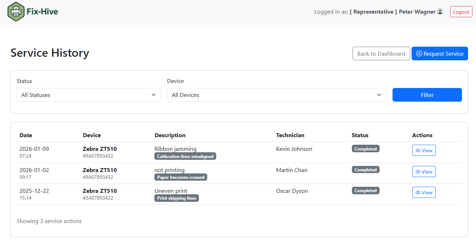Click the Print skipping lines tag

click(x=177, y=198)
